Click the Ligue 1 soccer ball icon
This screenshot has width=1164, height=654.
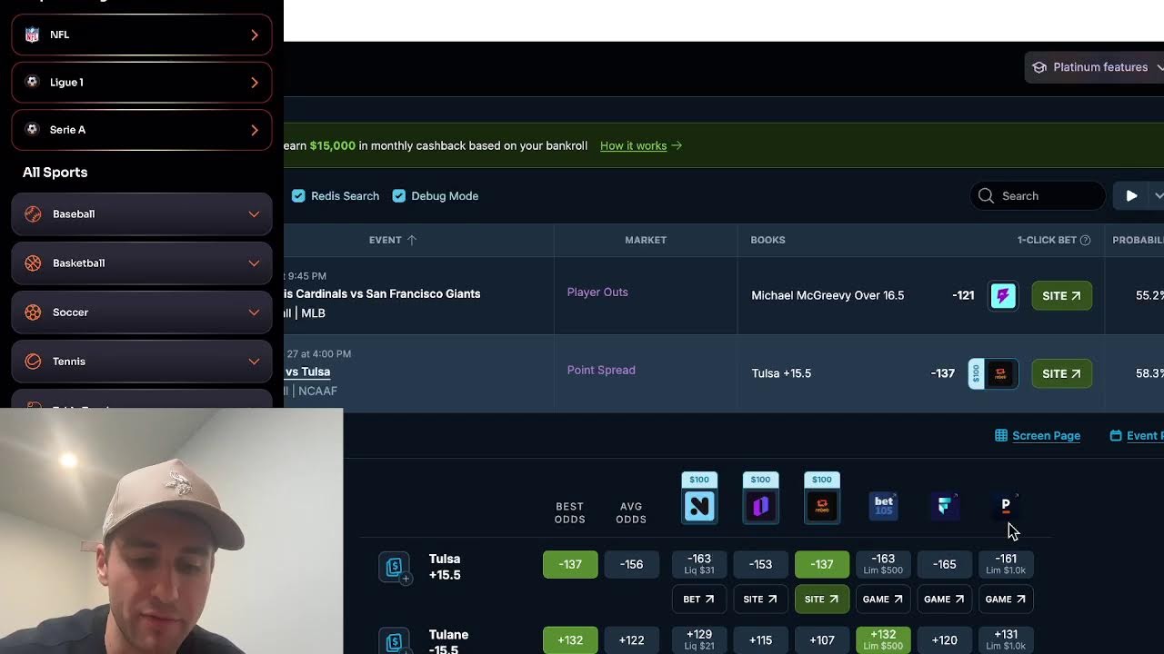pos(33,82)
